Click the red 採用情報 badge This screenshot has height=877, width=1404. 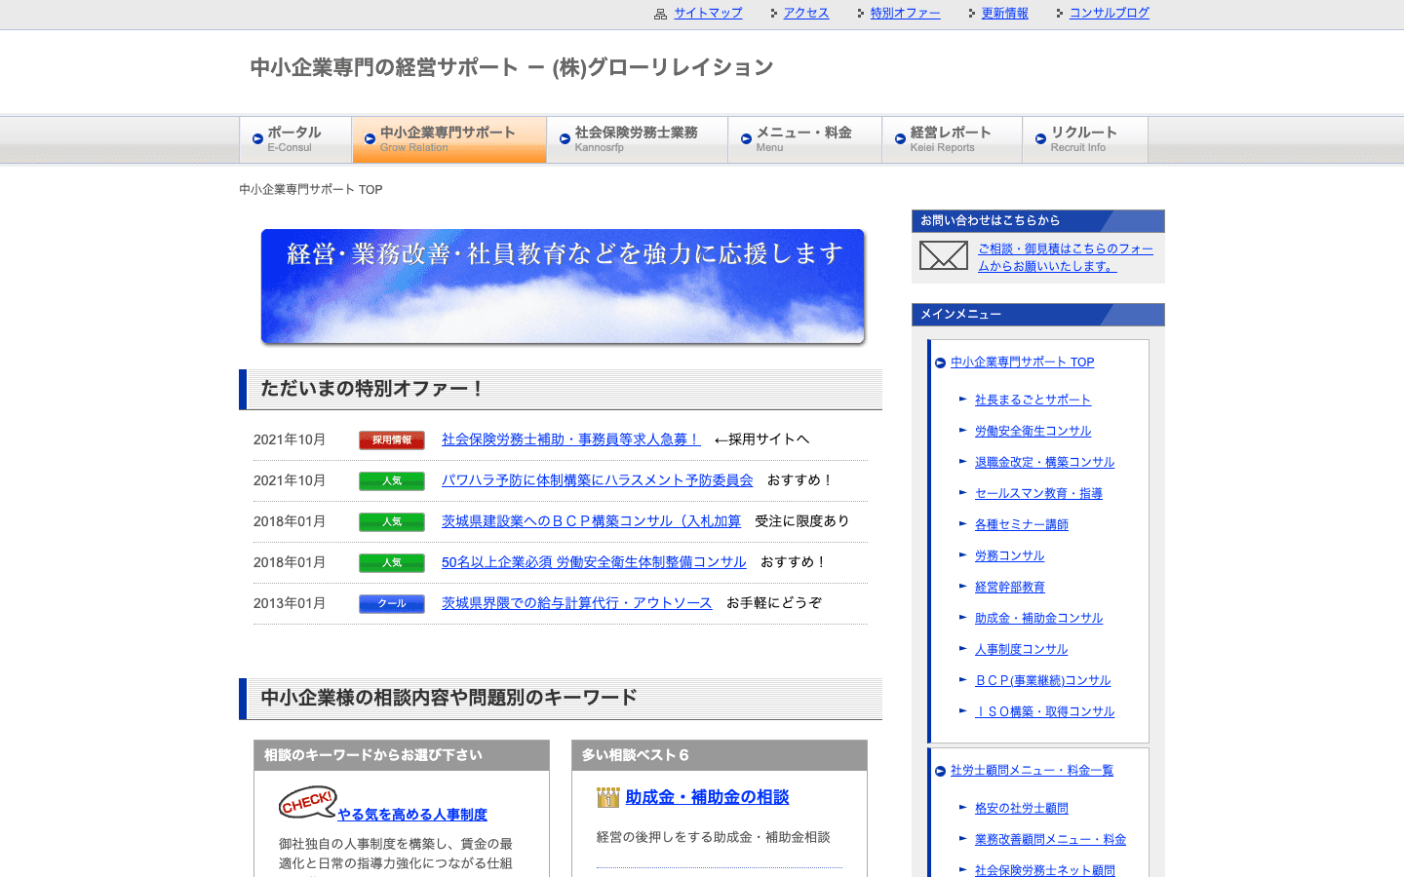pos(392,440)
